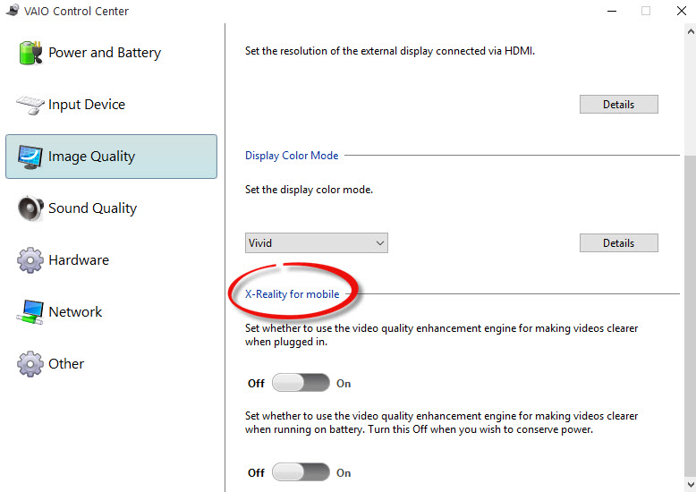Click the Power and Battery icon

tap(30, 53)
